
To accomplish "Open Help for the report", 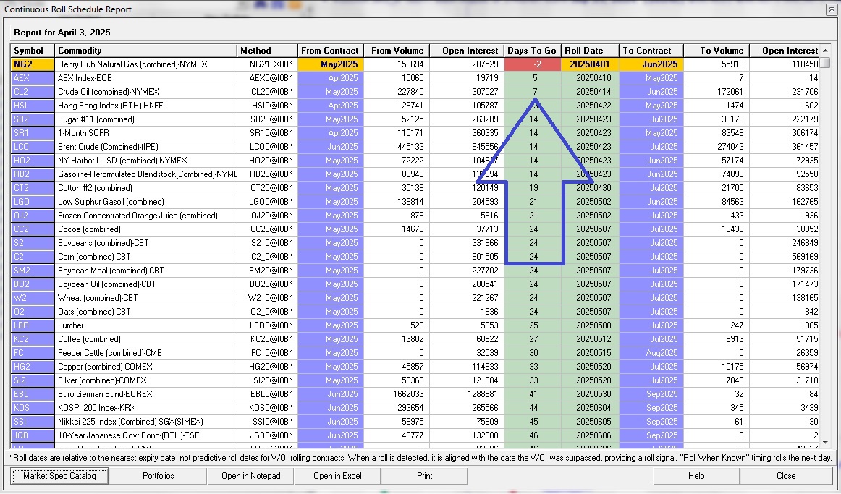I will click(x=696, y=476).
